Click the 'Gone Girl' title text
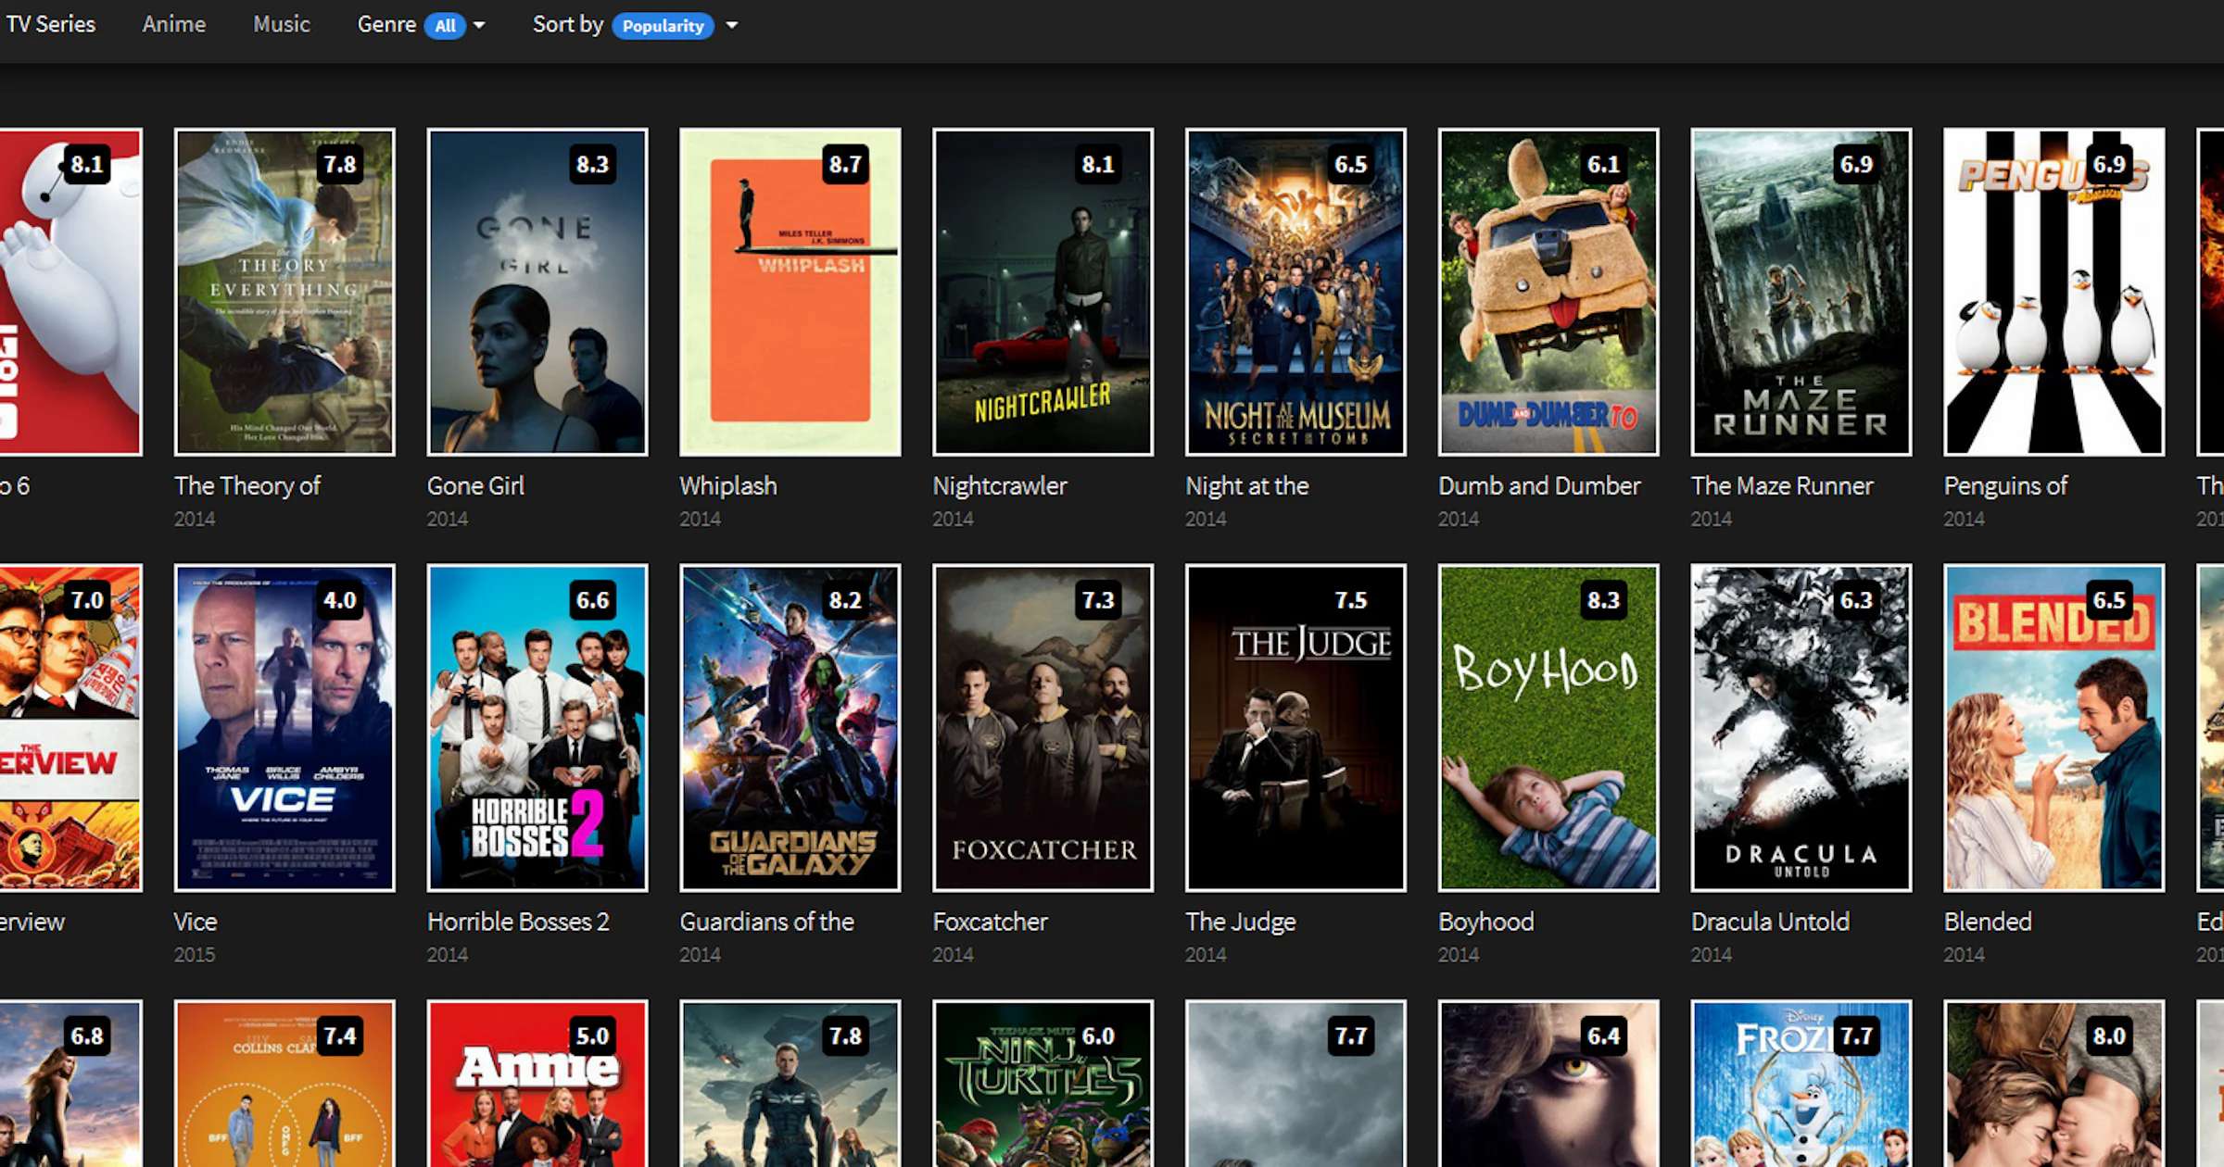The height and width of the screenshot is (1167, 2224). (475, 486)
